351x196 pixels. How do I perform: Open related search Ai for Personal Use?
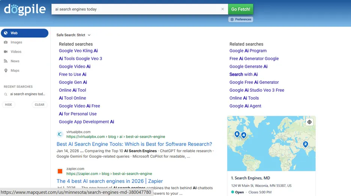click(78, 114)
